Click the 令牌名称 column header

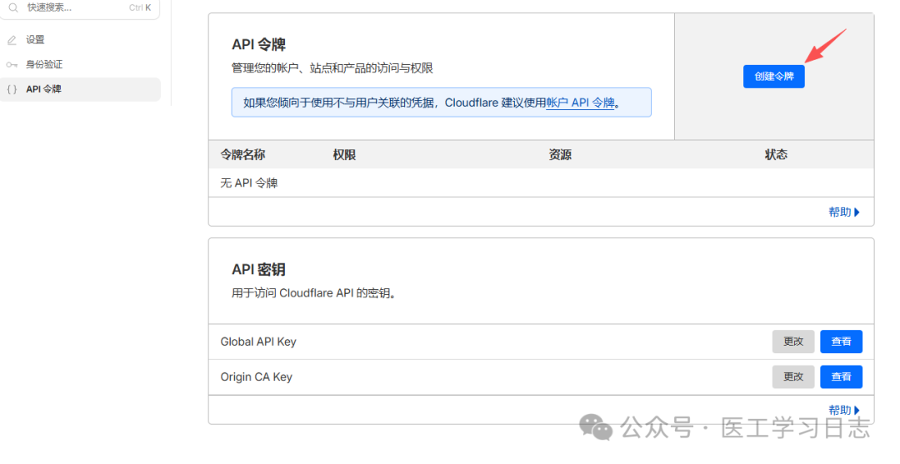pos(242,155)
